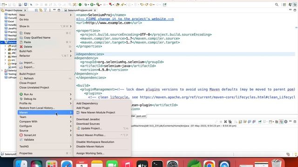Image resolution: width=298 pixels, height=167 pixels.
Task: Open Finder from the Dock
Action: 21,164
